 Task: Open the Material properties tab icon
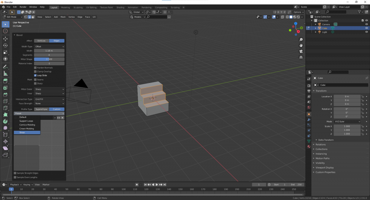click(x=309, y=146)
